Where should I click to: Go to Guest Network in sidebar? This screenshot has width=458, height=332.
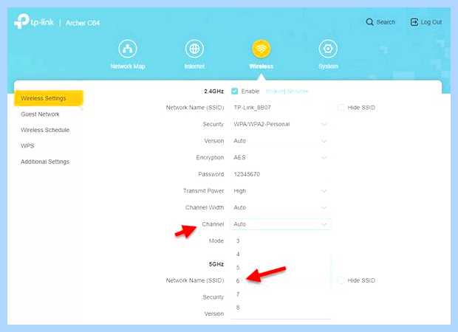40,114
